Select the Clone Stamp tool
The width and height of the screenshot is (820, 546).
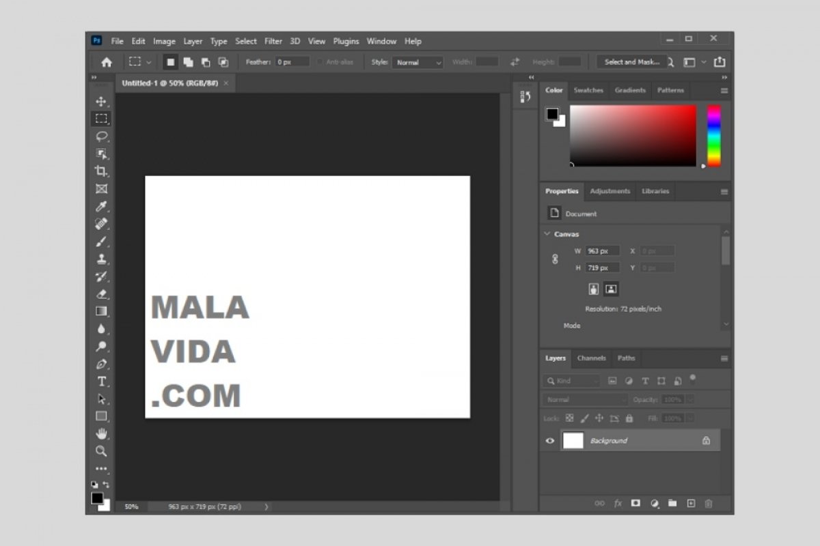click(x=101, y=259)
